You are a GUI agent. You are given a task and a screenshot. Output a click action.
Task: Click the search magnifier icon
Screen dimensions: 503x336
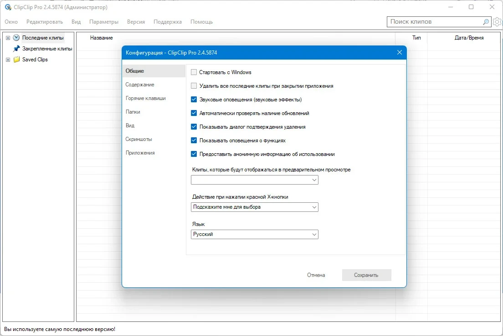[x=486, y=22]
